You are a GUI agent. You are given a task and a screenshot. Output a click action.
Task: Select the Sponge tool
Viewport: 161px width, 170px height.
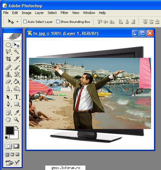tap(17, 88)
